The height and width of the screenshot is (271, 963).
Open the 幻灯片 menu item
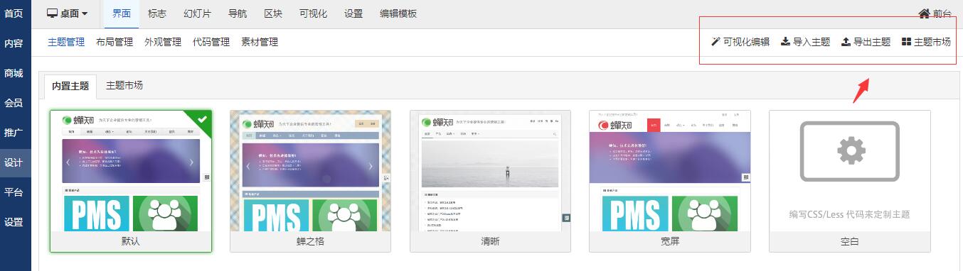point(197,13)
